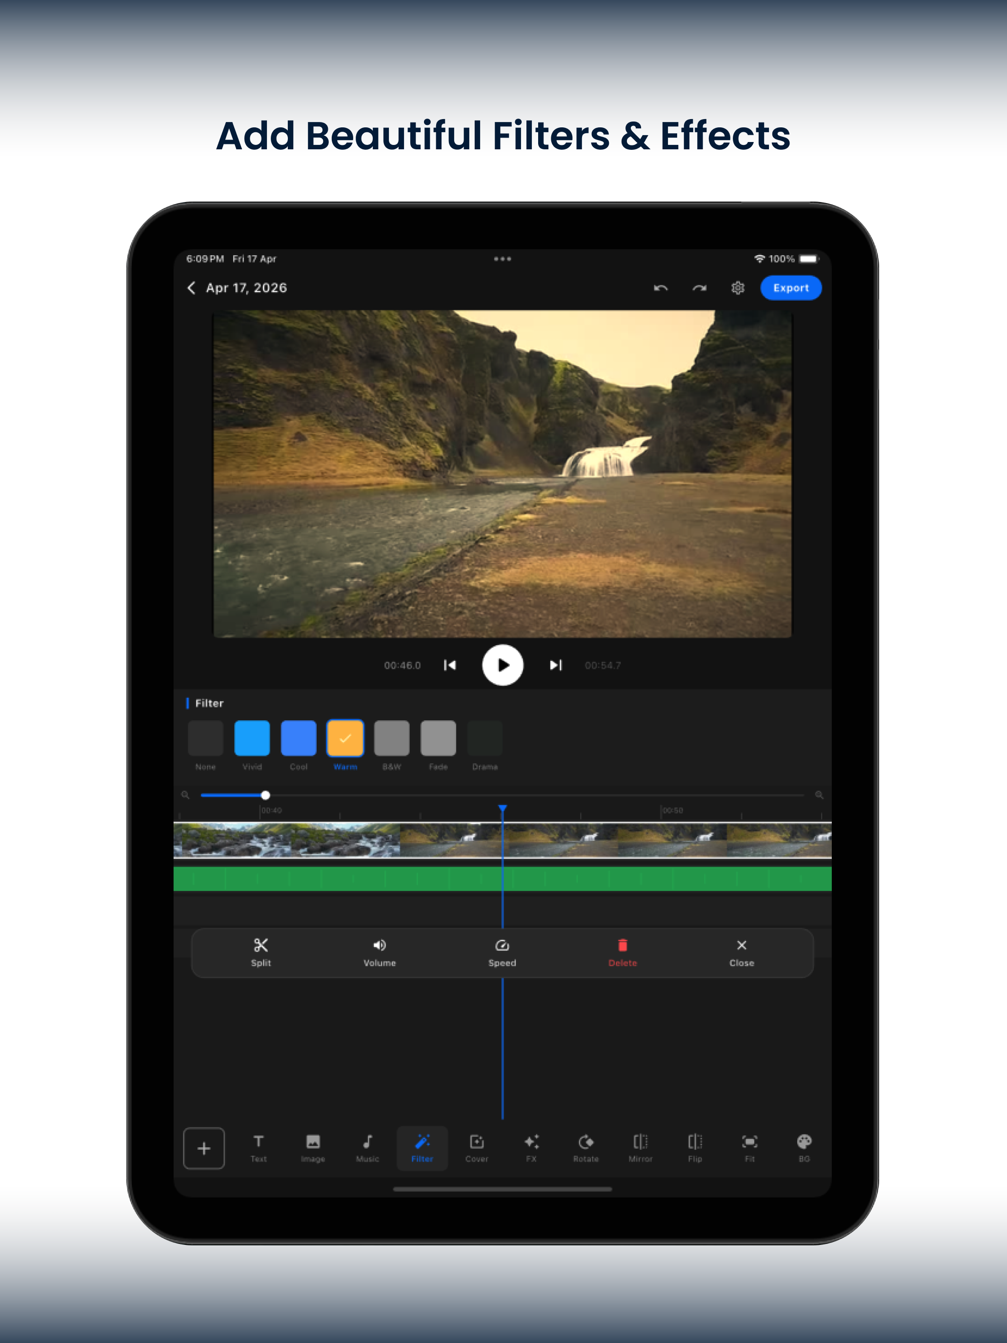Open the Music tool
This screenshot has width=1007, height=1343.
pos(367,1148)
